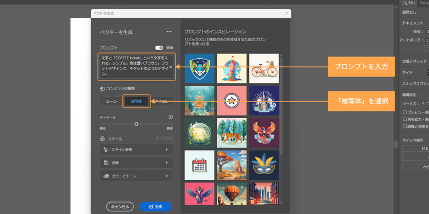
Task: Select the bicycle thumbnail
Action: click(x=264, y=68)
